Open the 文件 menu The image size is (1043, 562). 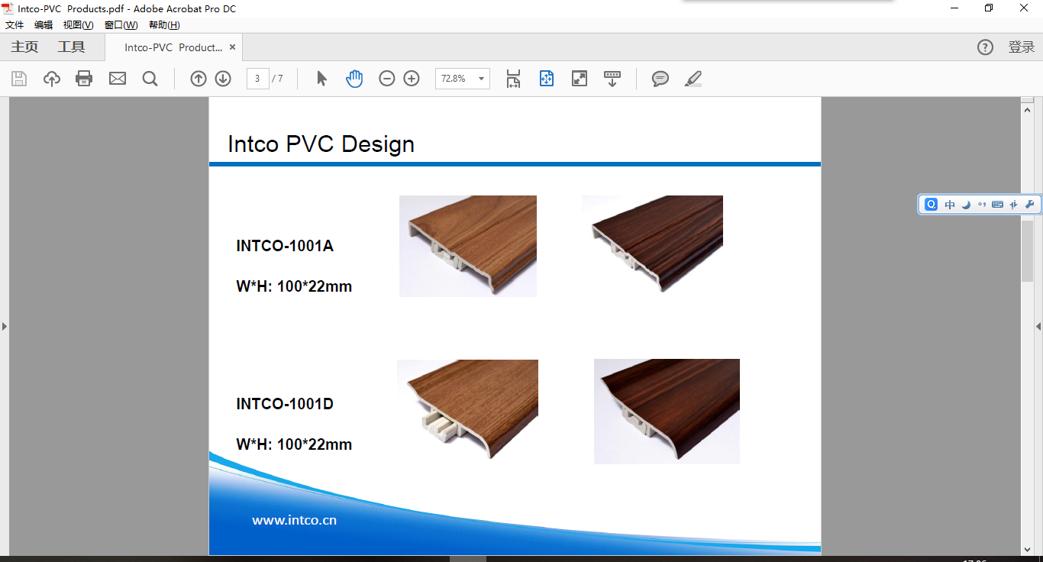pos(15,25)
